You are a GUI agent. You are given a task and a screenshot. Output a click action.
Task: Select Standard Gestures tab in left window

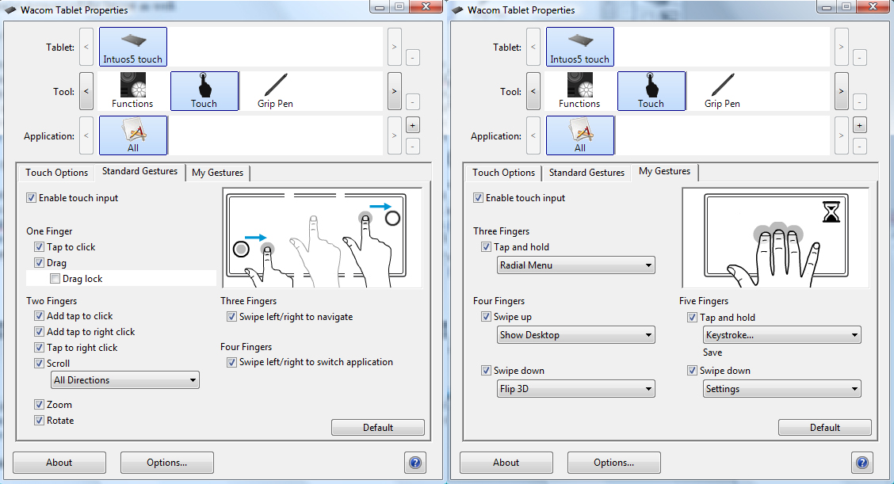[139, 171]
